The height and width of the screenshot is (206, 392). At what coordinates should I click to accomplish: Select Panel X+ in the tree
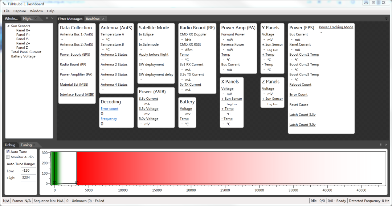23,30
